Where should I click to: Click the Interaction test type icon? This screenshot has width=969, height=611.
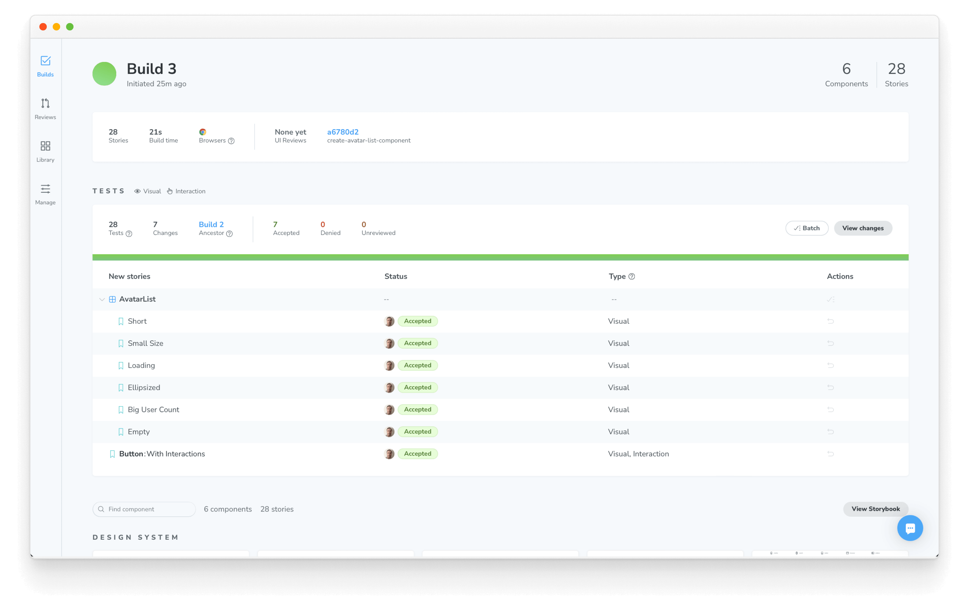[170, 191]
